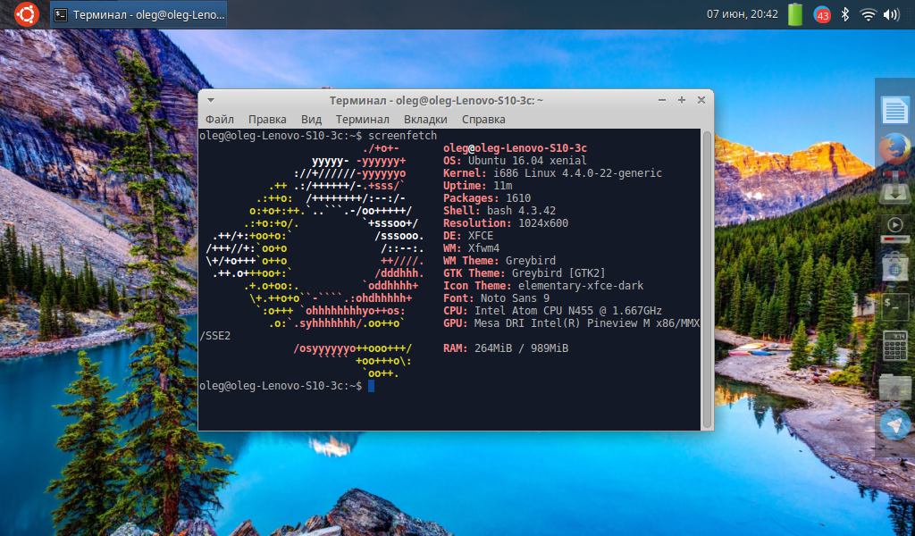The width and height of the screenshot is (915, 536).
Task: Open the Wi-Fi network indicator
Action: click(x=868, y=14)
